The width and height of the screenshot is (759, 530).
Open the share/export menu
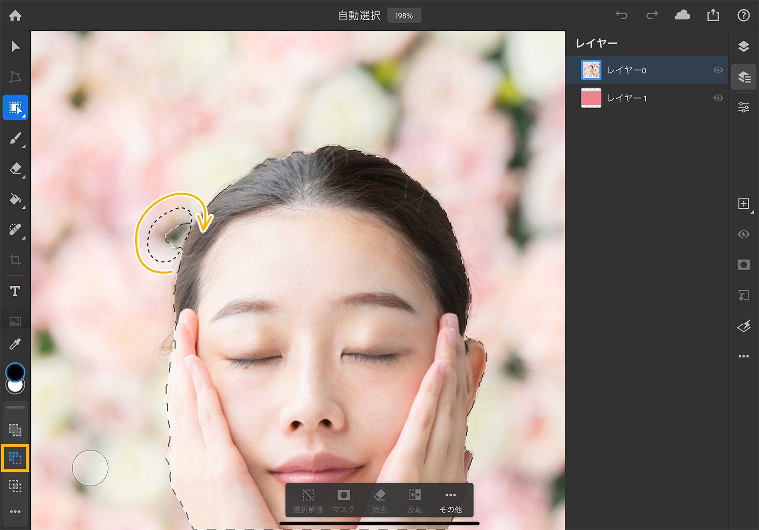(x=713, y=15)
